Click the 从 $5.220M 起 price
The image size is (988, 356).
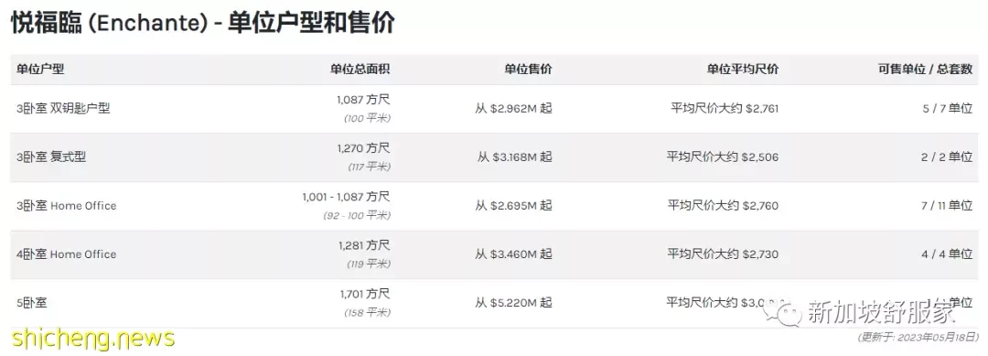click(x=513, y=302)
